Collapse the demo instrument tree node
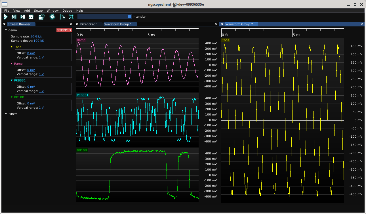366x214 pixels. tap(6, 30)
